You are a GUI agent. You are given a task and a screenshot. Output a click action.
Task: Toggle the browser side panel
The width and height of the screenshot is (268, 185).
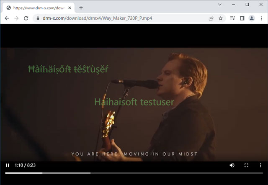point(242,18)
